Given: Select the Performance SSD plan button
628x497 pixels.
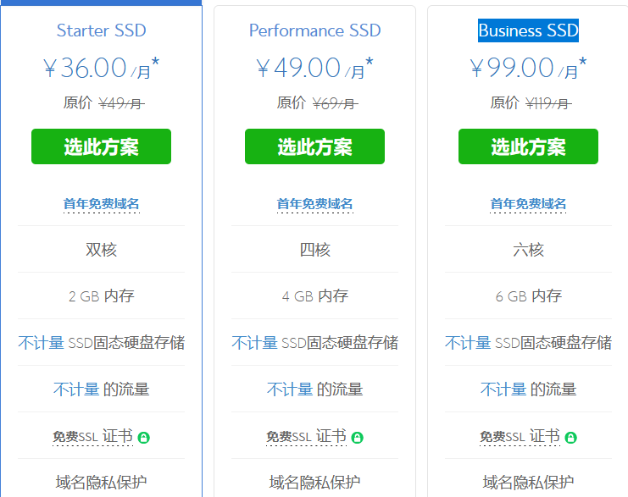Looking at the screenshot, I should pos(314,146).
